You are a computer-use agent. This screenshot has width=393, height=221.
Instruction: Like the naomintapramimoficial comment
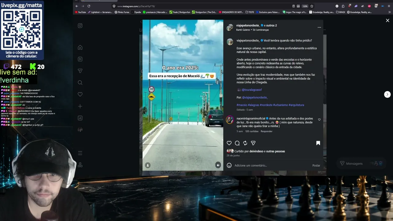[x=319, y=120]
